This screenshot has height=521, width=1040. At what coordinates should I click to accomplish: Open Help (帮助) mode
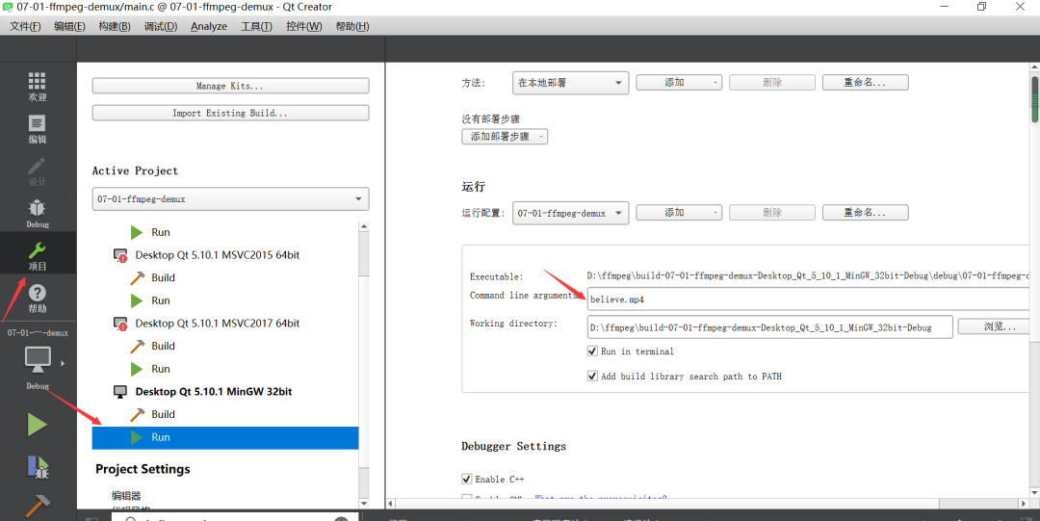coord(38,299)
